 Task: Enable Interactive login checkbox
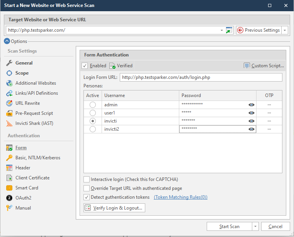pyautogui.click(x=87, y=179)
